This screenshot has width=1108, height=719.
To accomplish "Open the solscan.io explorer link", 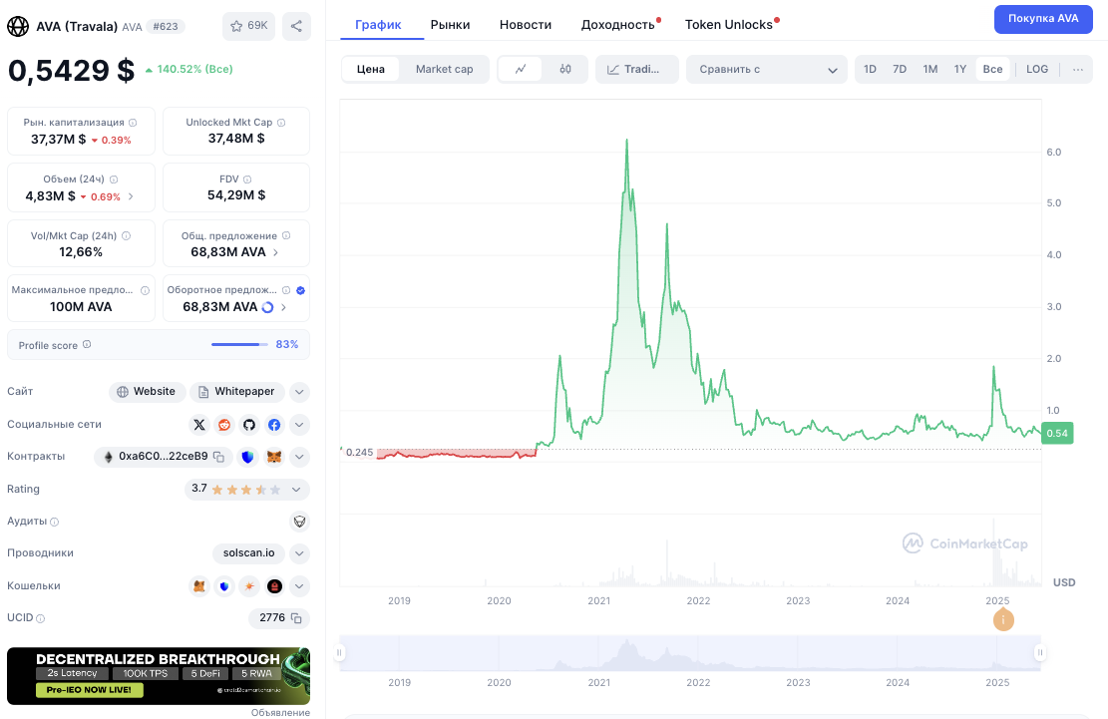I will tap(248, 553).
